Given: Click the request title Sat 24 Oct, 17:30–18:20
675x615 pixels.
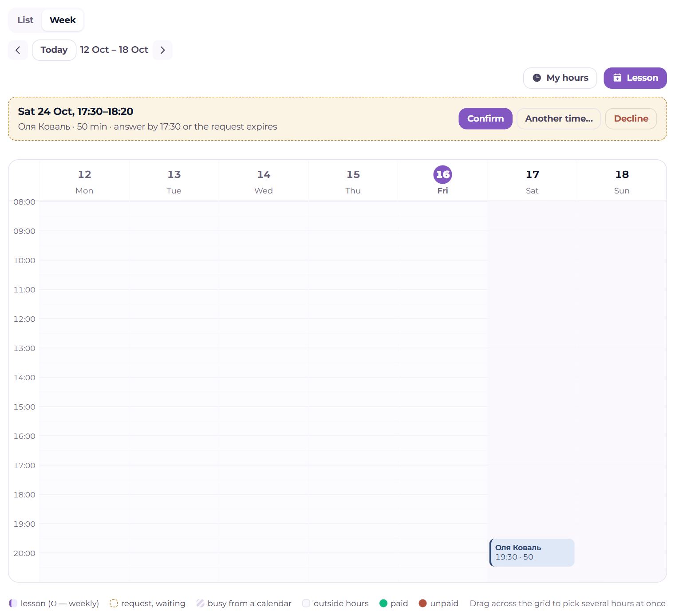Looking at the screenshot, I should [x=75, y=111].
